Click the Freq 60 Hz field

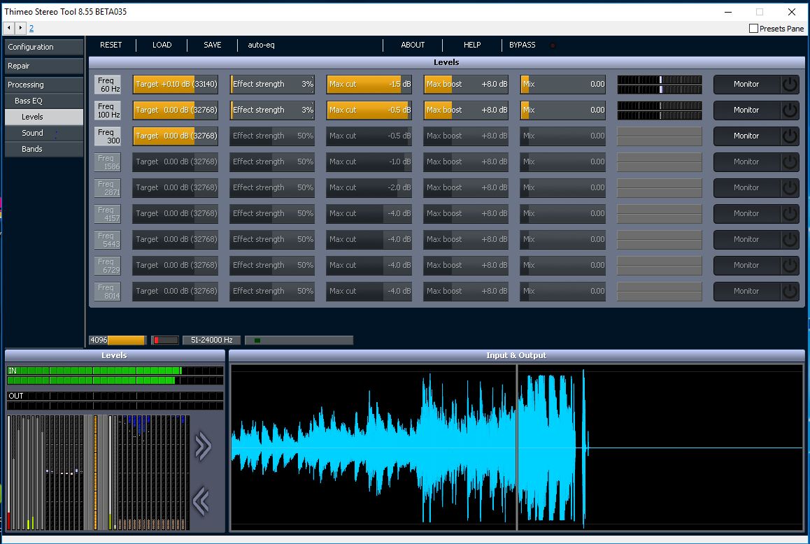(x=108, y=84)
